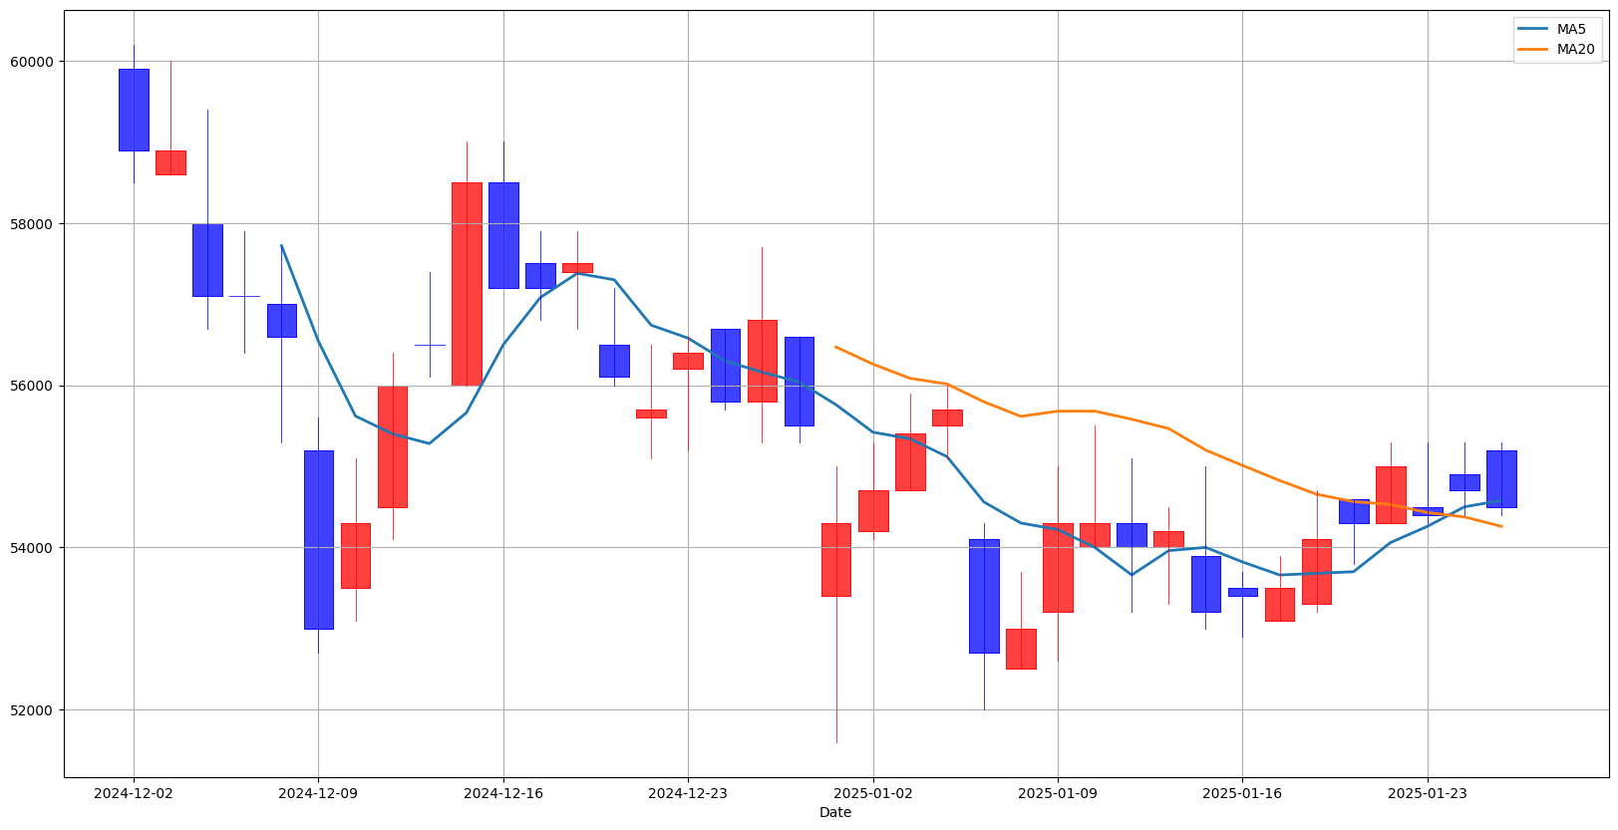Click the 58000 y-axis tick label
This screenshot has height=830, width=1618.
pyautogui.click(x=32, y=224)
